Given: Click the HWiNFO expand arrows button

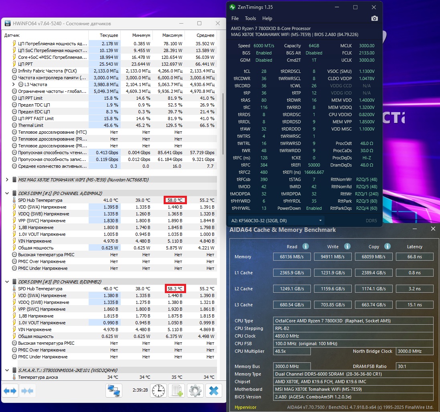Looking at the screenshot, I should point(10,391).
